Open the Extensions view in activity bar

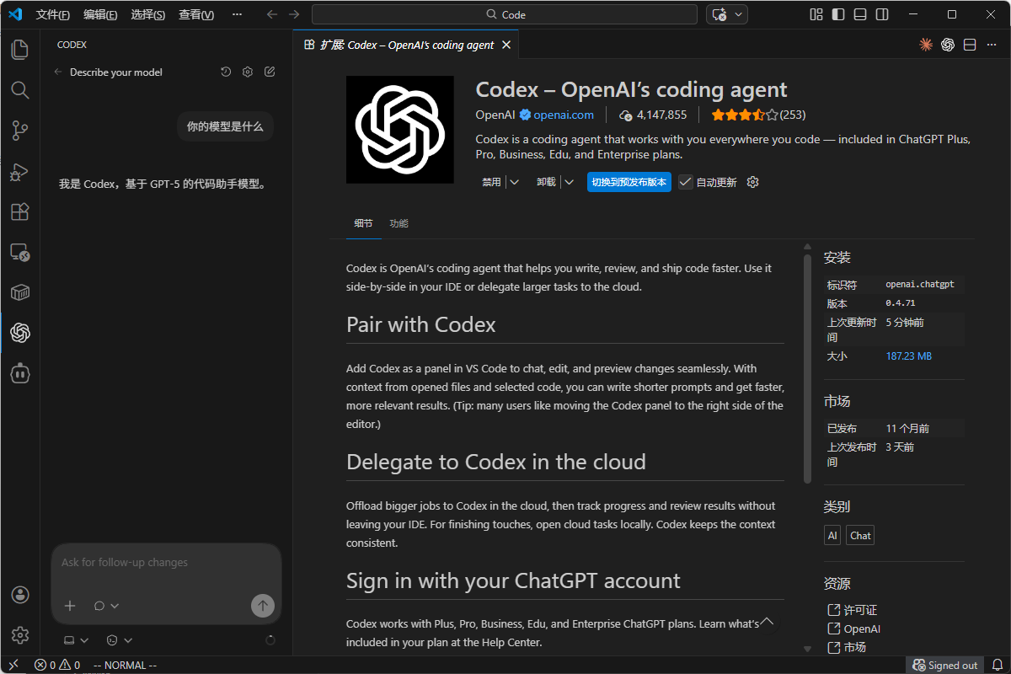click(20, 211)
